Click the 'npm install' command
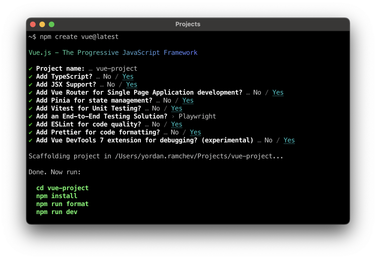 tap(57, 196)
